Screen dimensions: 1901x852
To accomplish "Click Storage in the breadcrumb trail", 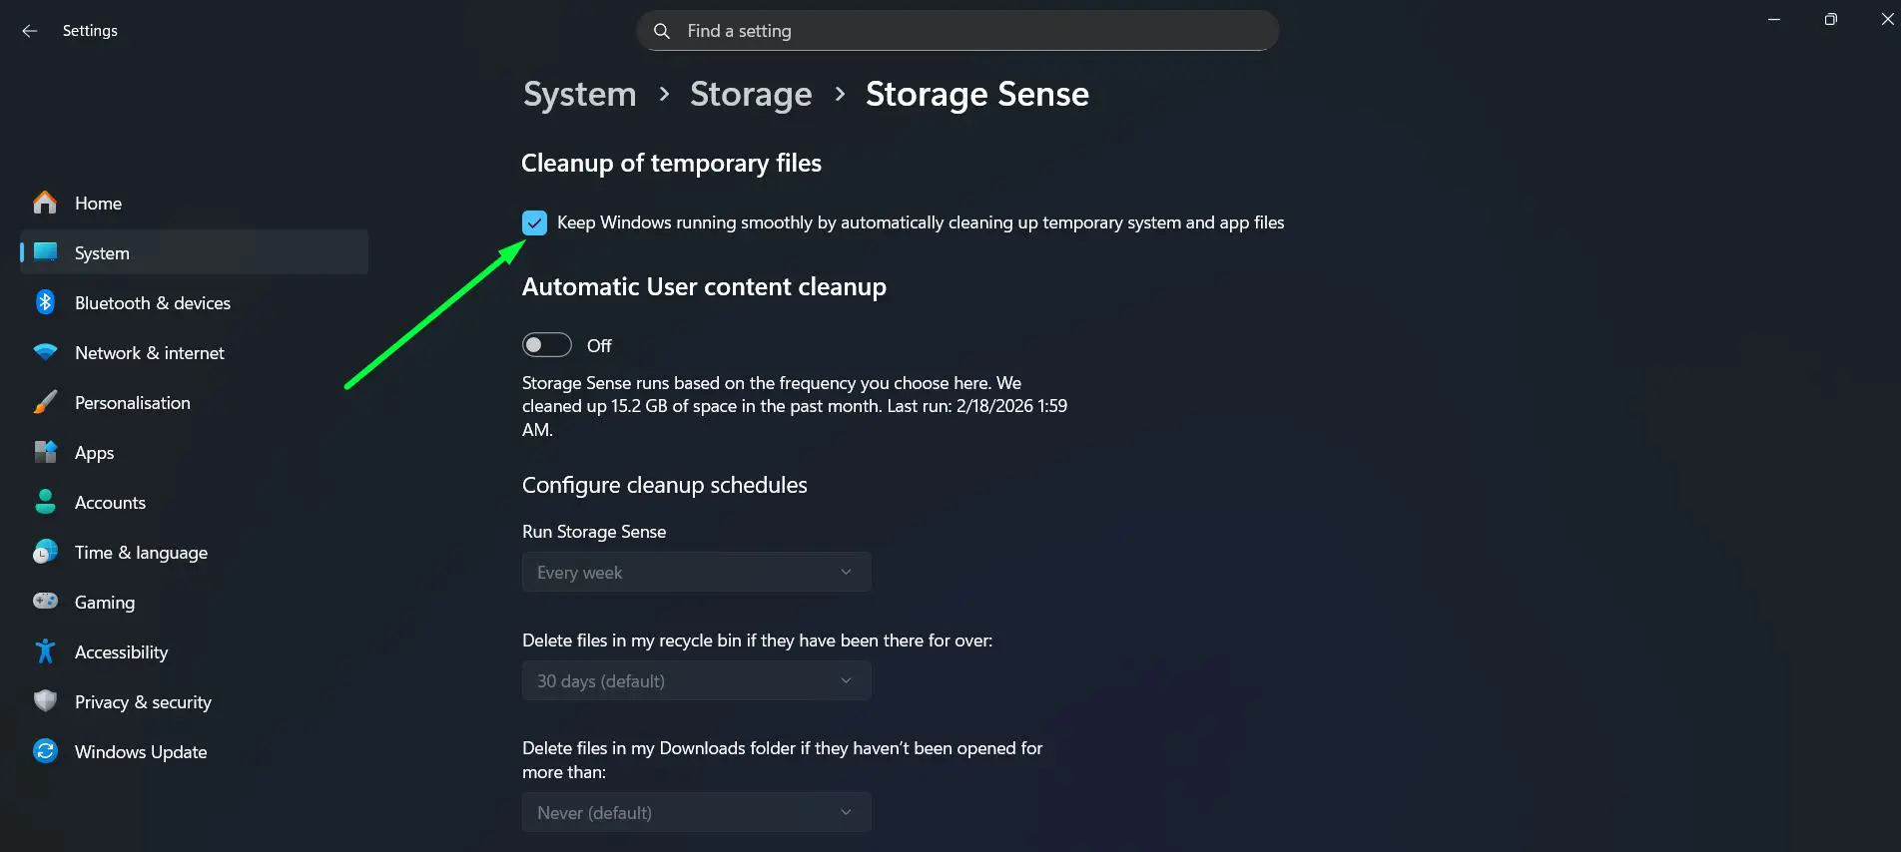I will coord(750,94).
